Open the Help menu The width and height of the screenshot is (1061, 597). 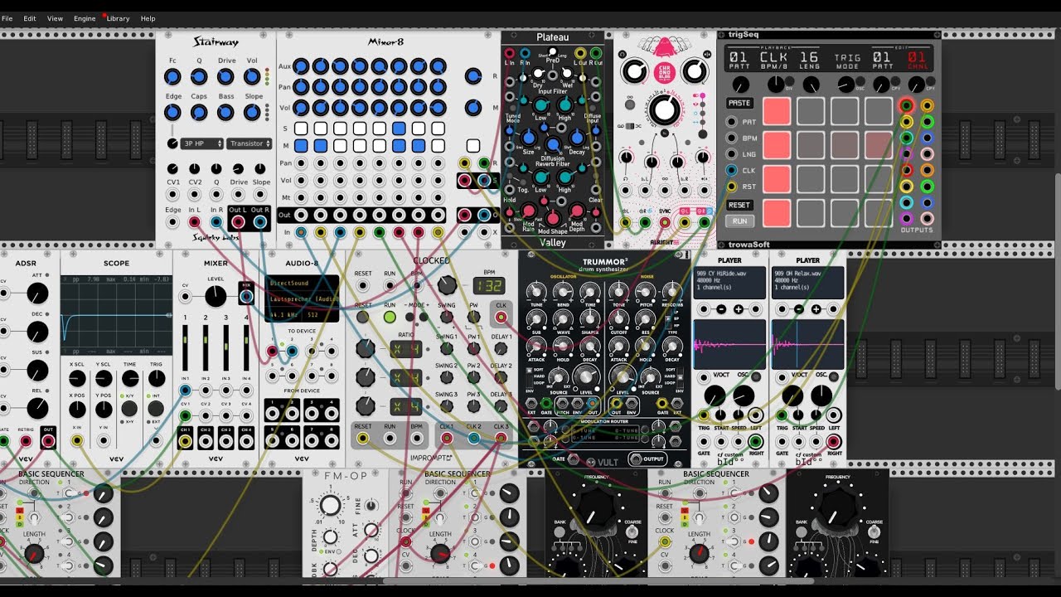point(148,18)
